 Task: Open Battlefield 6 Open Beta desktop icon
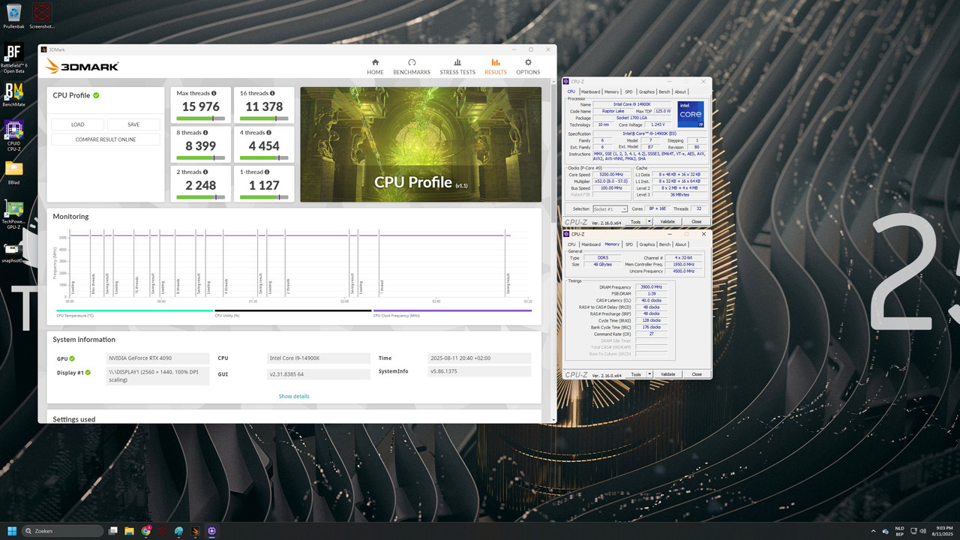coord(13,58)
